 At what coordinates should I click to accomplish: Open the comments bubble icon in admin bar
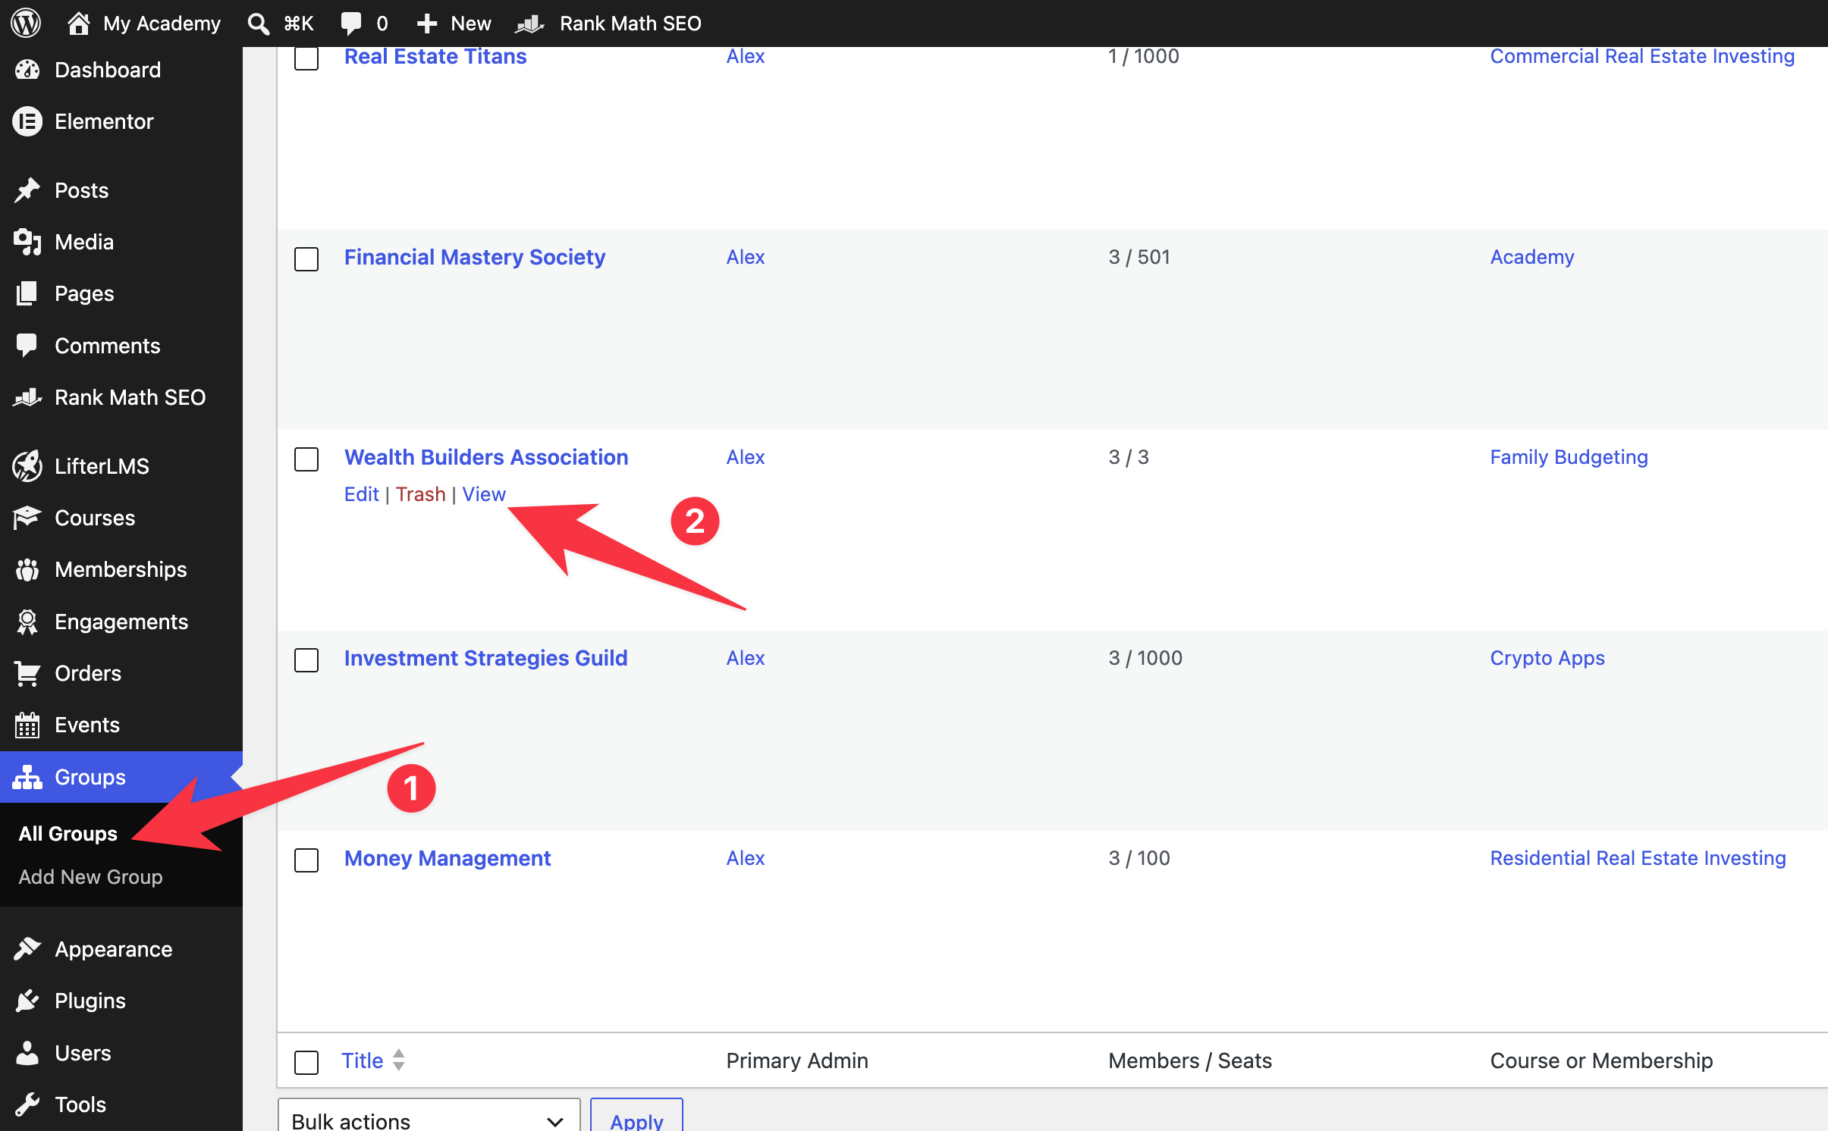click(x=351, y=23)
